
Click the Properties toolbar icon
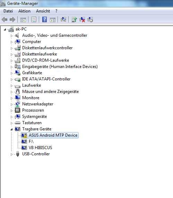[34, 19]
